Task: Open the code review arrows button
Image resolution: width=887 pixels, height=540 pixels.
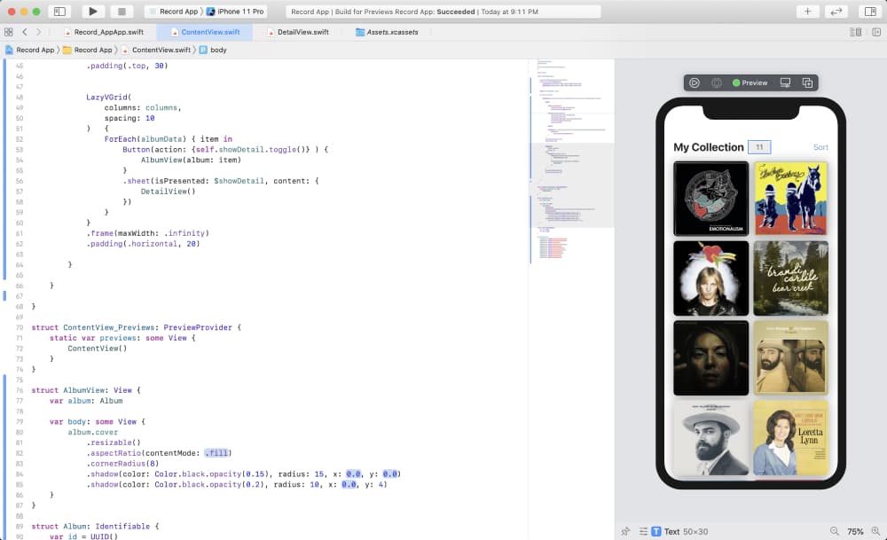Action: (x=836, y=12)
